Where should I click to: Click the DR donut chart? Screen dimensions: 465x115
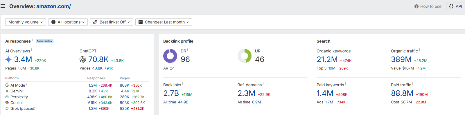coord(170,56)
